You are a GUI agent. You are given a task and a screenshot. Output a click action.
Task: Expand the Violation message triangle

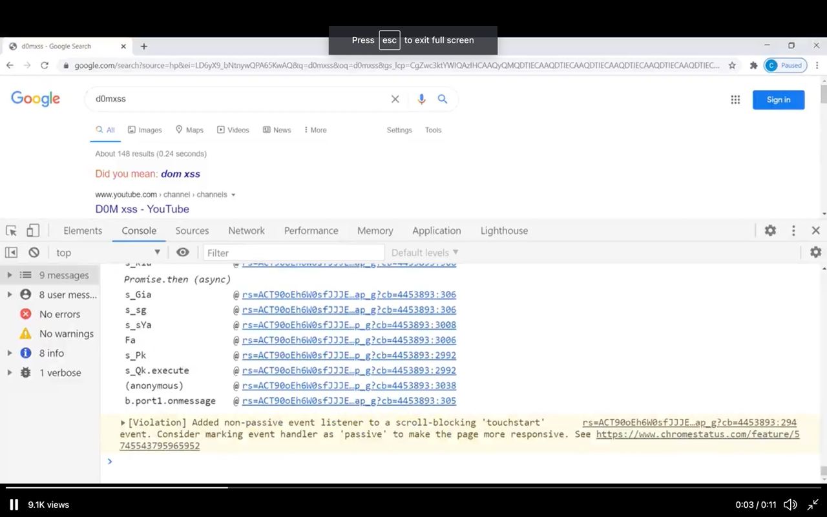[123, 423]
